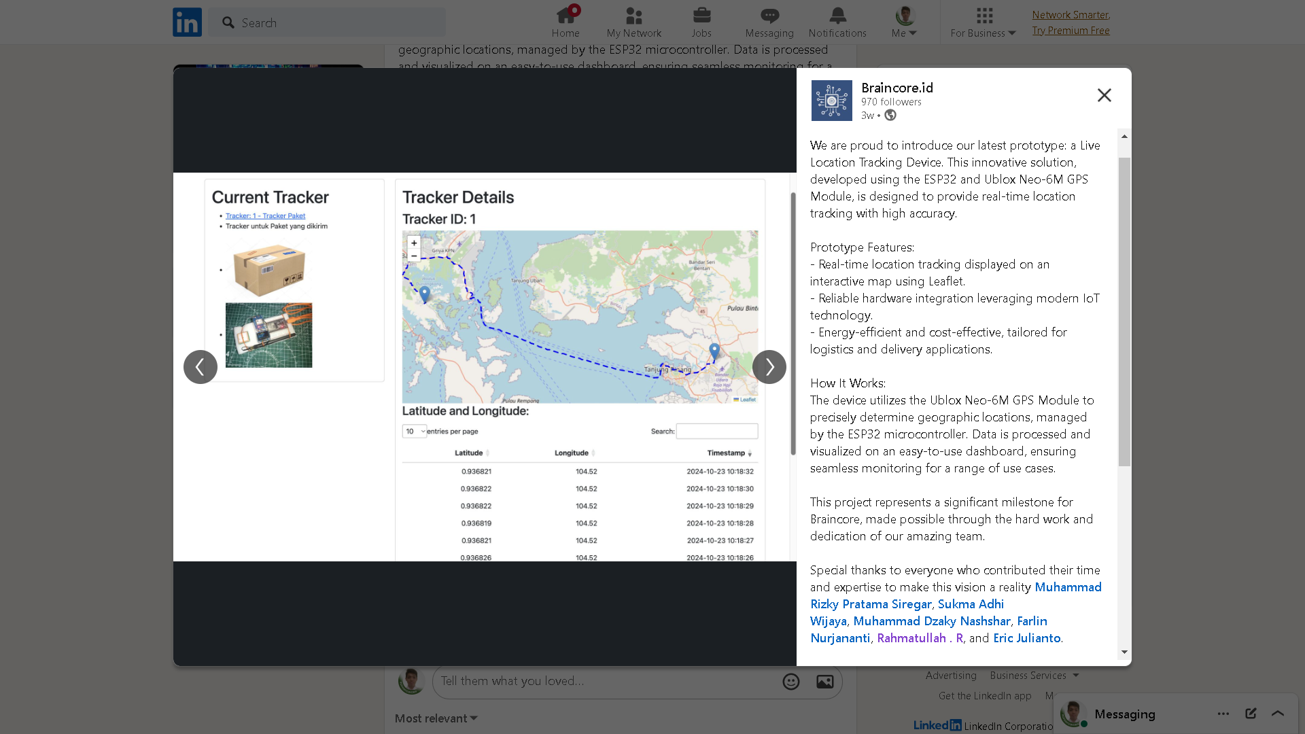Open Most relevant comment sorting dropdown
The height and width of the screenshot is (734, 1305).
click(436, 718)
